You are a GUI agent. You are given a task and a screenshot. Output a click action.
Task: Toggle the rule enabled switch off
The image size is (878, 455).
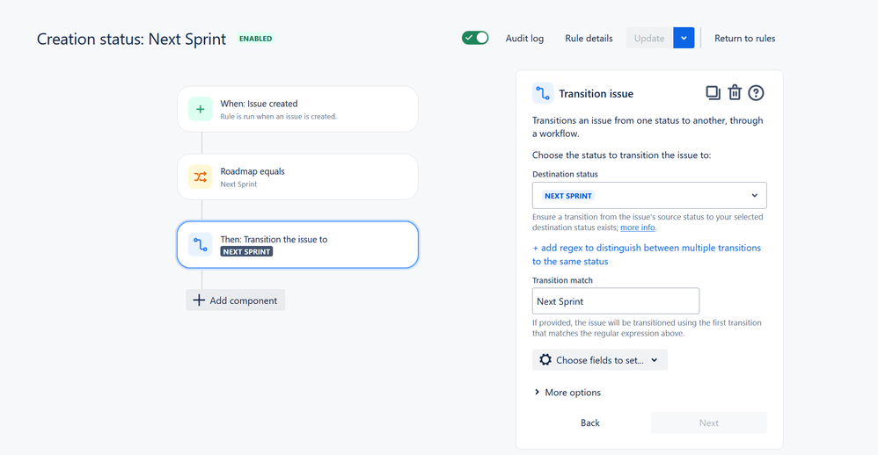(x=475, y=38)
